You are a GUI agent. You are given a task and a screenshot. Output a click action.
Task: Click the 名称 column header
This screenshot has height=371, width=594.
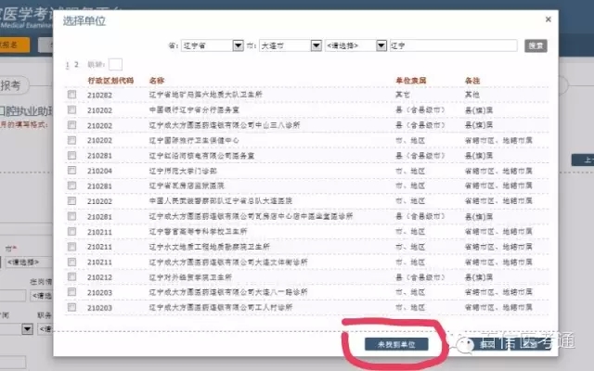point(156,81)
